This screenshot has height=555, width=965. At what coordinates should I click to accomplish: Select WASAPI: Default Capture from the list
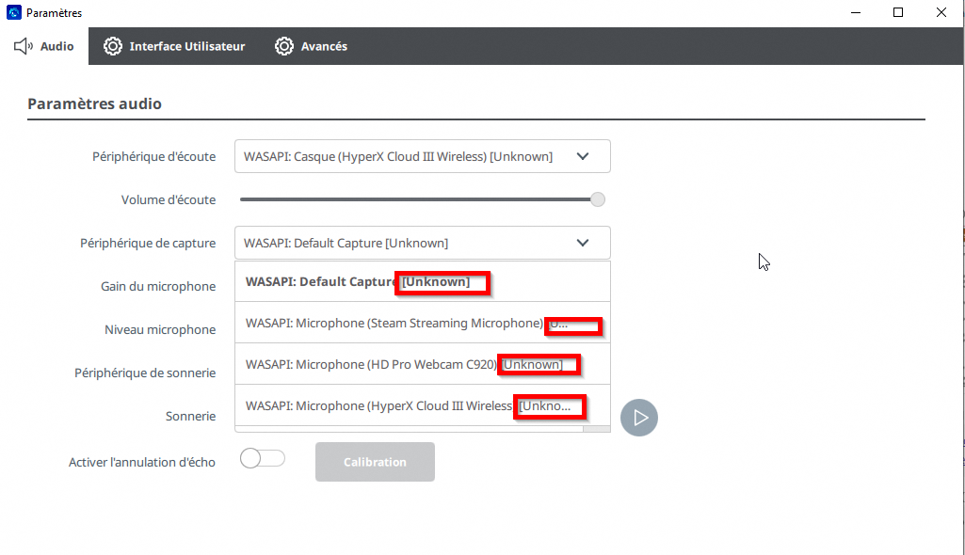click(x=320, y=281)
